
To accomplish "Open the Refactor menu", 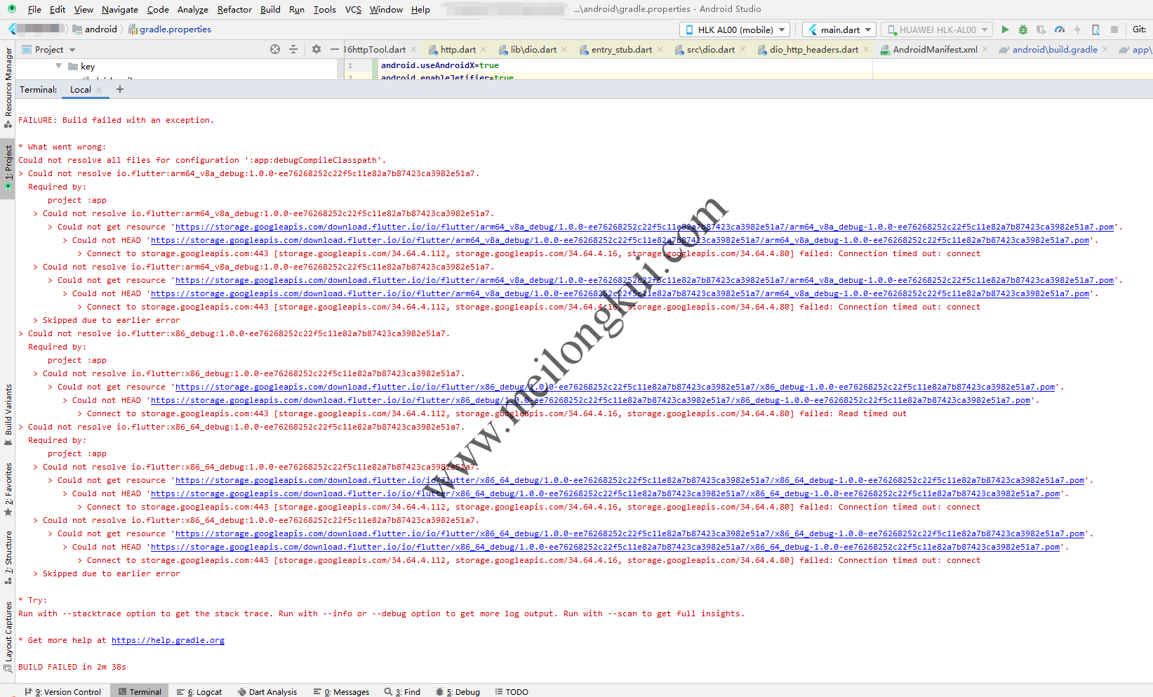I will click(x=234, y=9).
